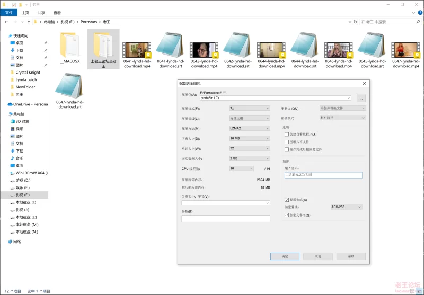Image resolution: width=424 pixels, height=295 pixels.
Task: Click the 确定 button in dialog
Action: pyautogui.click(x=285, y=256)
